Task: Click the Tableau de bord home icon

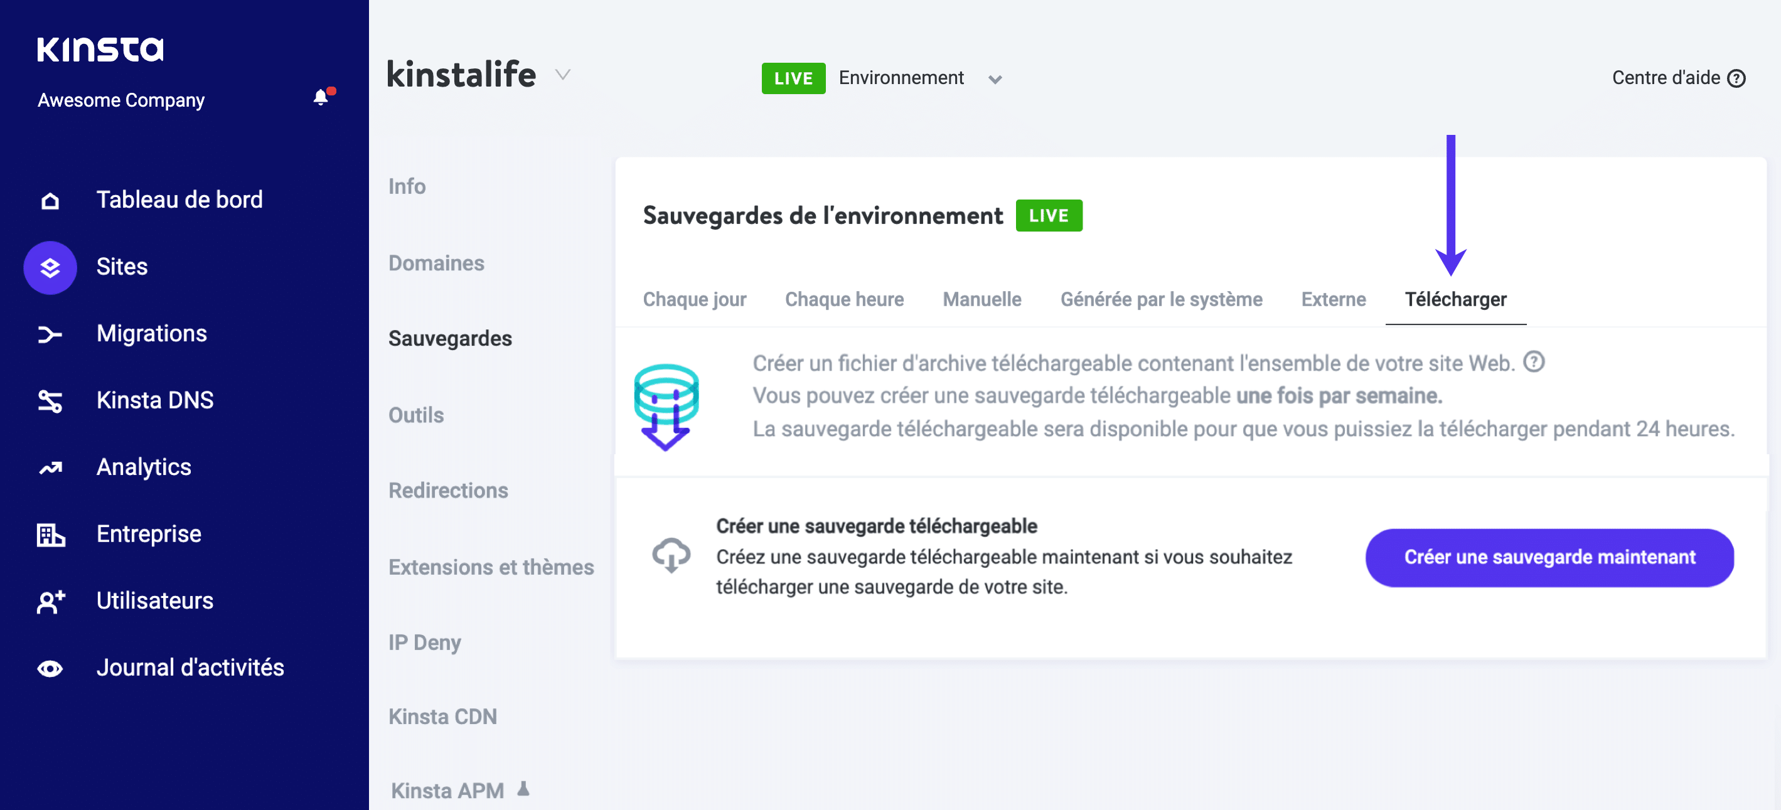Action: pos(50,200)
